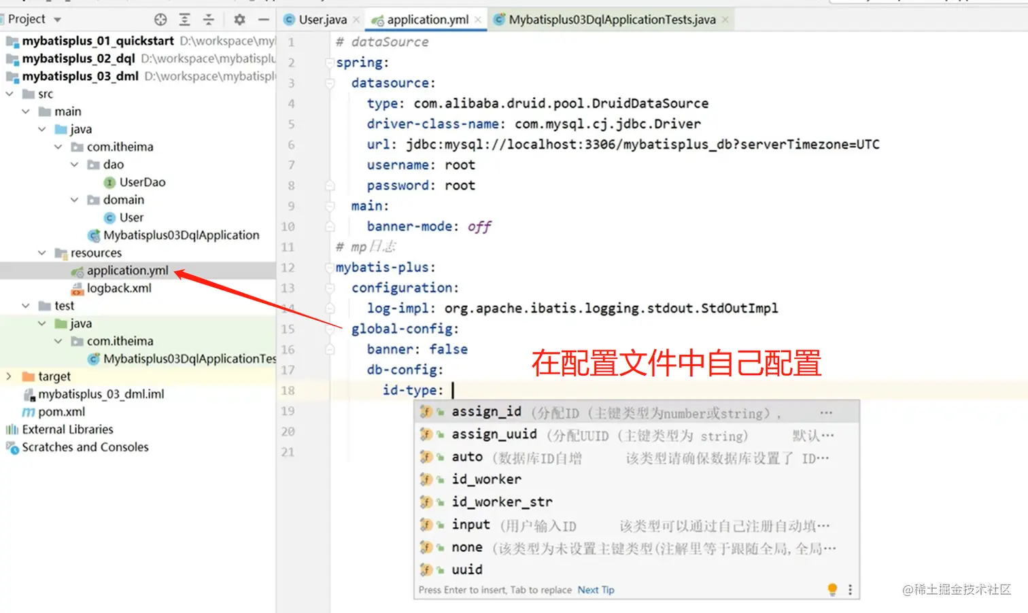The image size is (1028, 613).
Task: Click the Collapse All icon in Project toolbar
Action: [209, 20]
